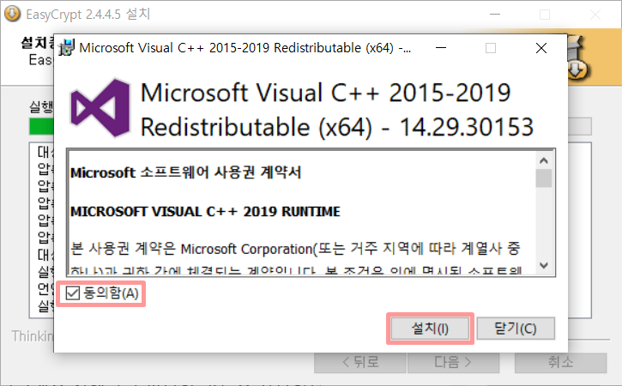Check the 동의함(A) agreement checkbox
Screen dimensions: 622x386
tap(73, 293)
